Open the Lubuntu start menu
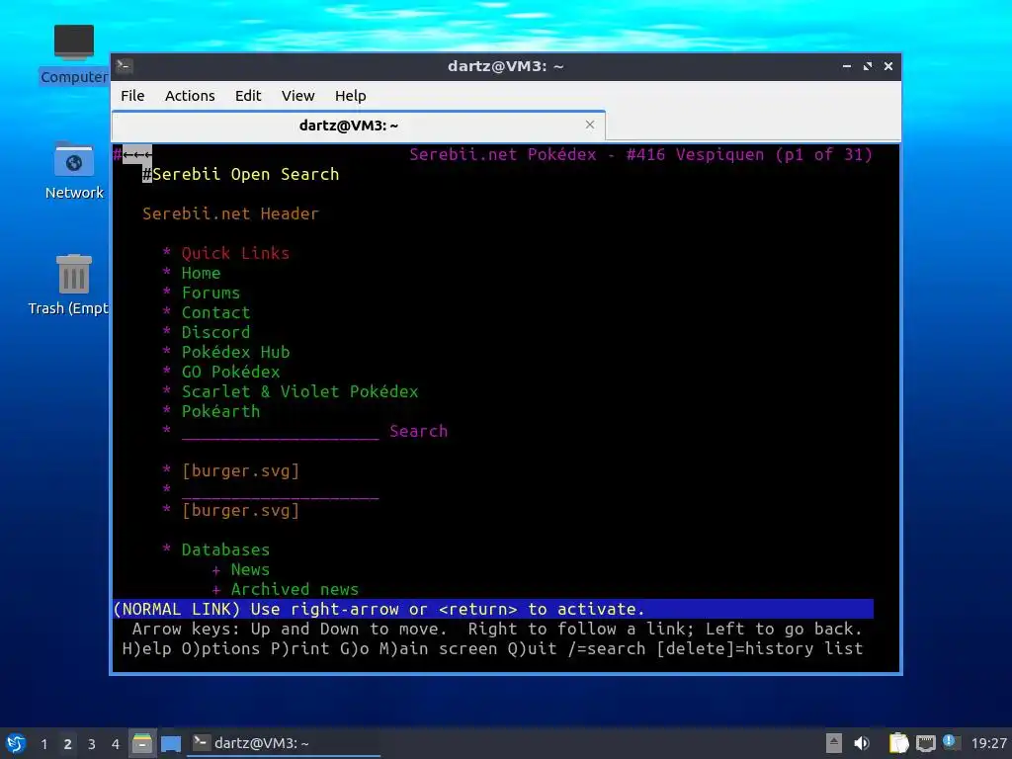 coord(16,743)
